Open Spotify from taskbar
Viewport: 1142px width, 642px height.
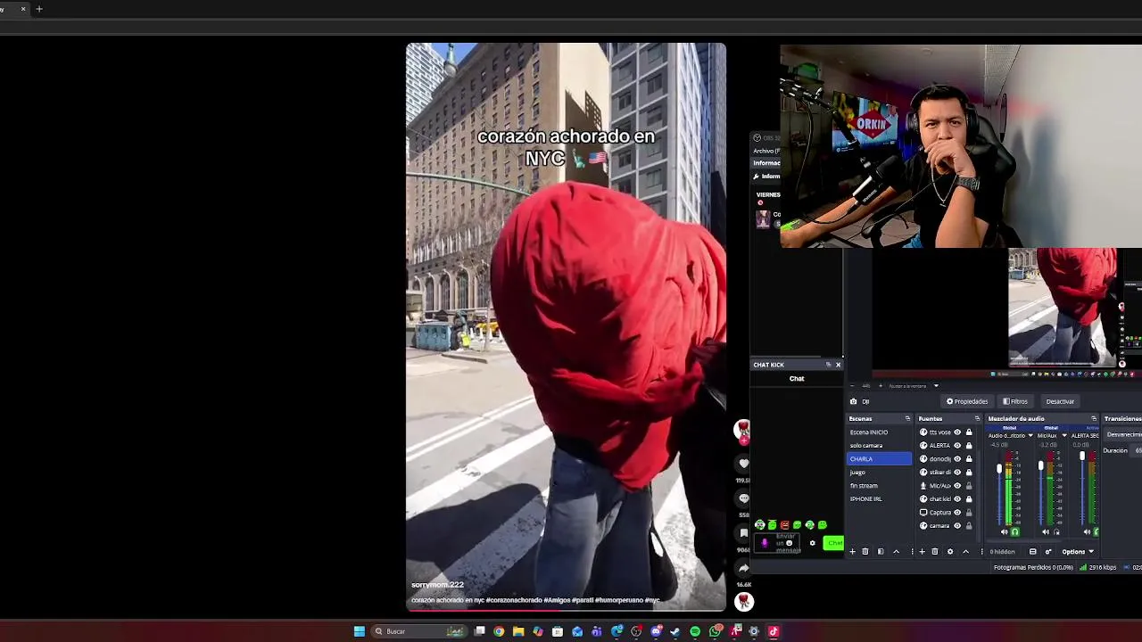click(x=695, y=631)
